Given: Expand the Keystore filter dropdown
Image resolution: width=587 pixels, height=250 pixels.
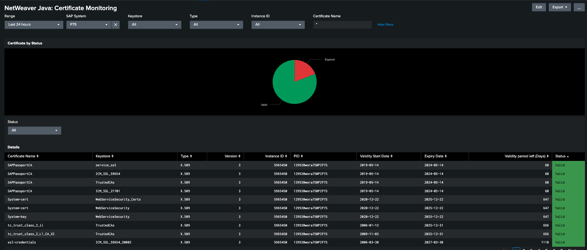Looking at the screenshot, I should click(154, 25).
